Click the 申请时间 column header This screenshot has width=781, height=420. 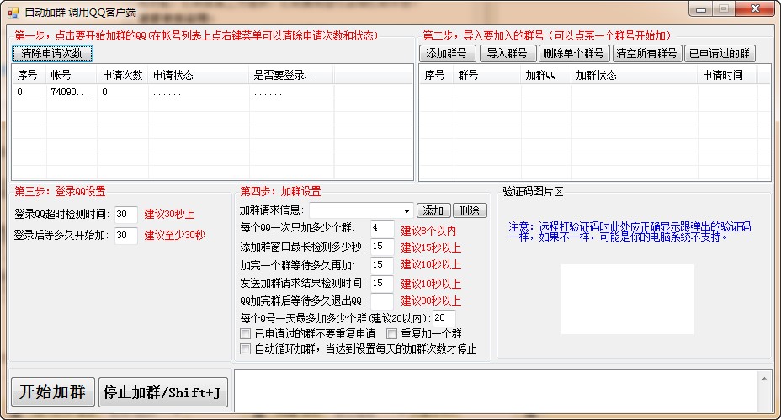click(724, 75)
